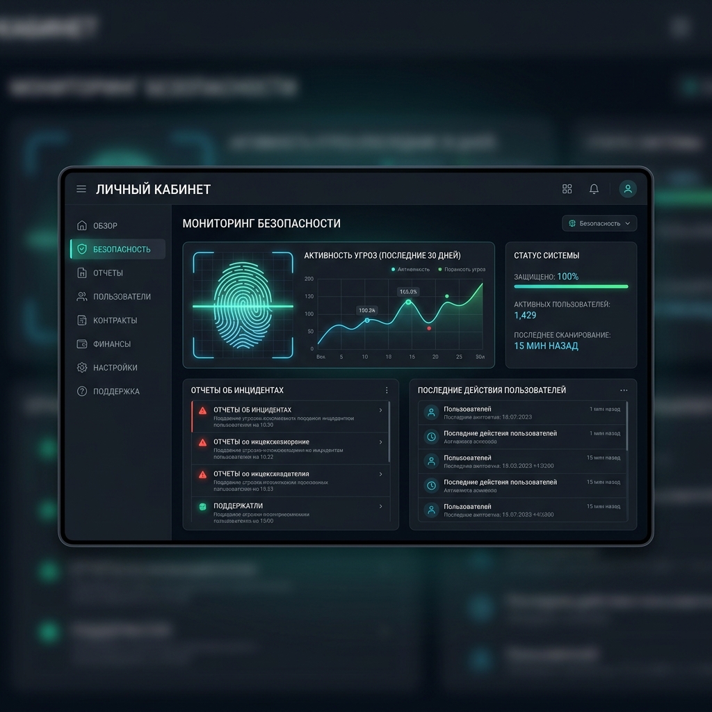Viewport: 712px width, 712px height.
Task: Click the СТАТУС СИСТЕМЫ heading
Action: (547, 256)
